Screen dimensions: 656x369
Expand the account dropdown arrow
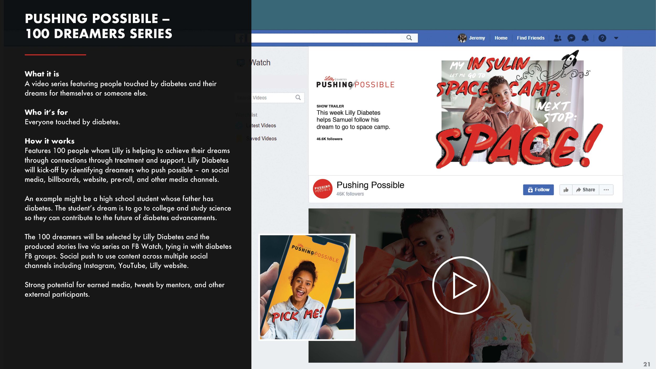616,38
